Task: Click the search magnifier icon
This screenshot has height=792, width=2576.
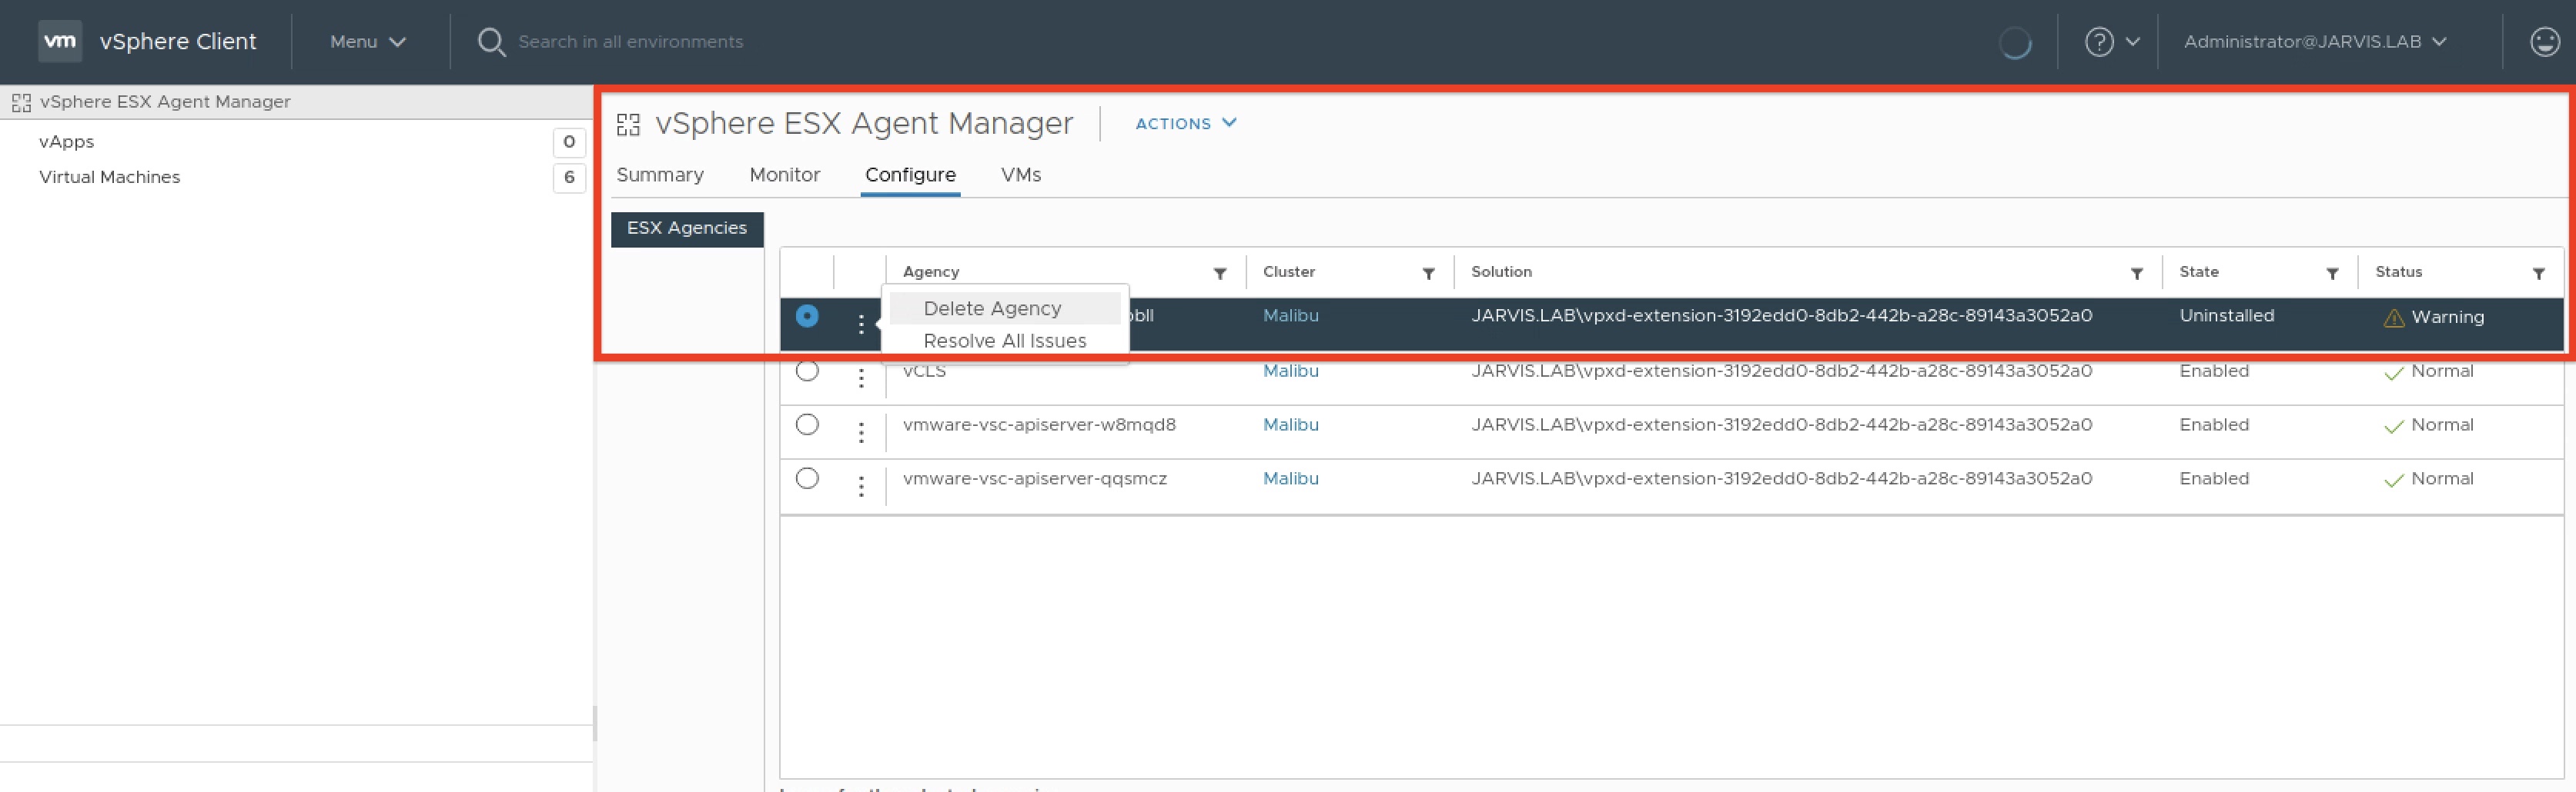Action: (x=491, y=42)
